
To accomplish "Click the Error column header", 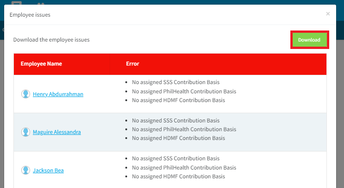I will click(133, 64).
